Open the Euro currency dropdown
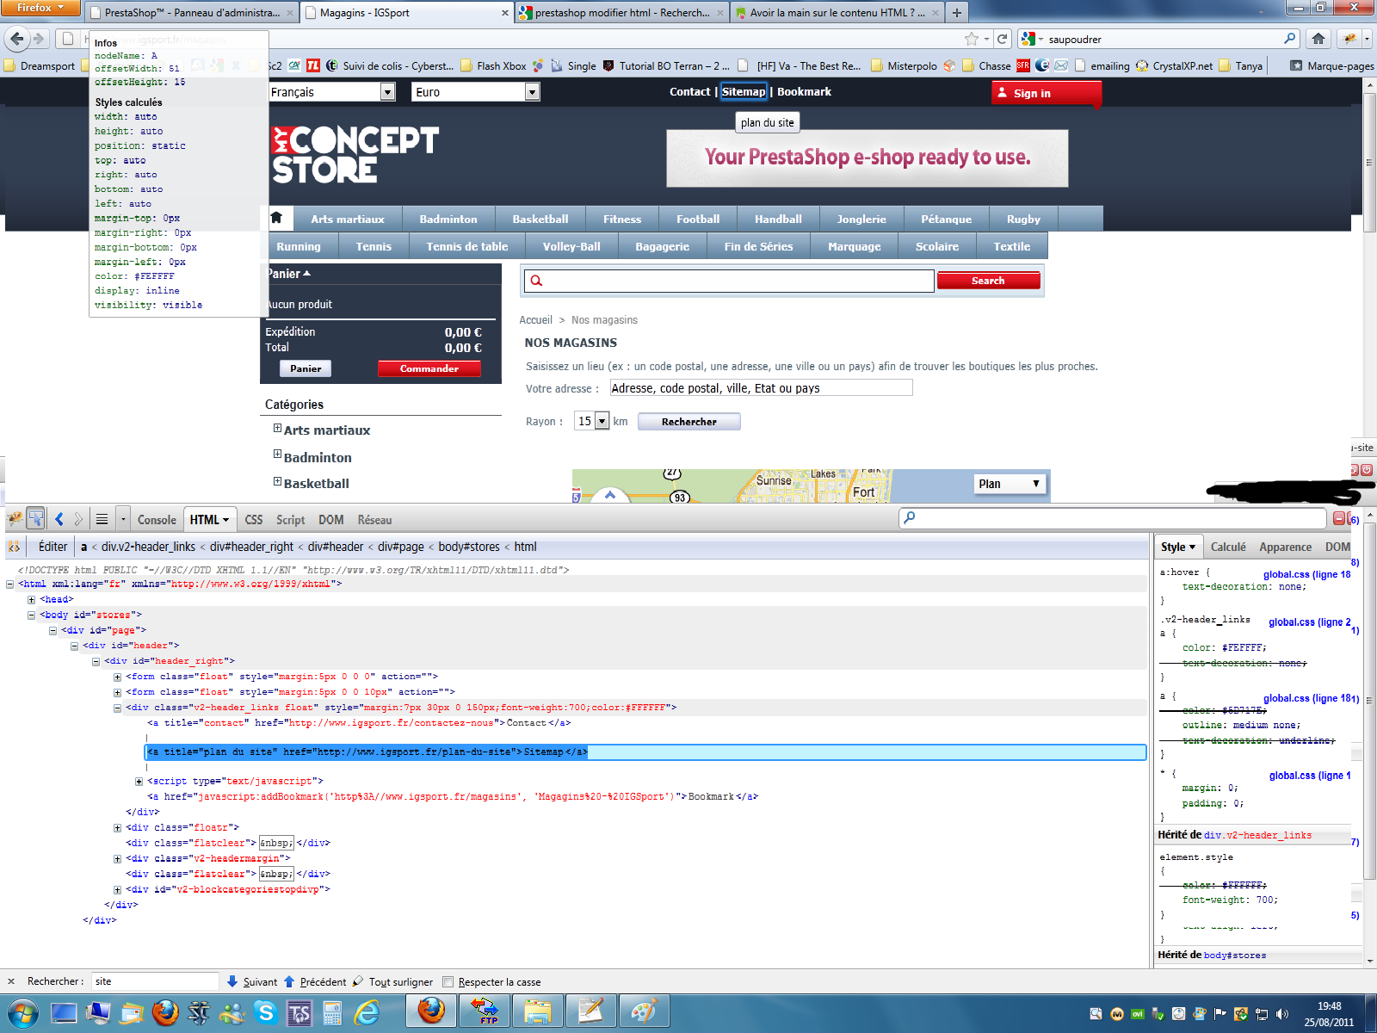Viewport: 1377px width, 1033px height. [476, 92]
